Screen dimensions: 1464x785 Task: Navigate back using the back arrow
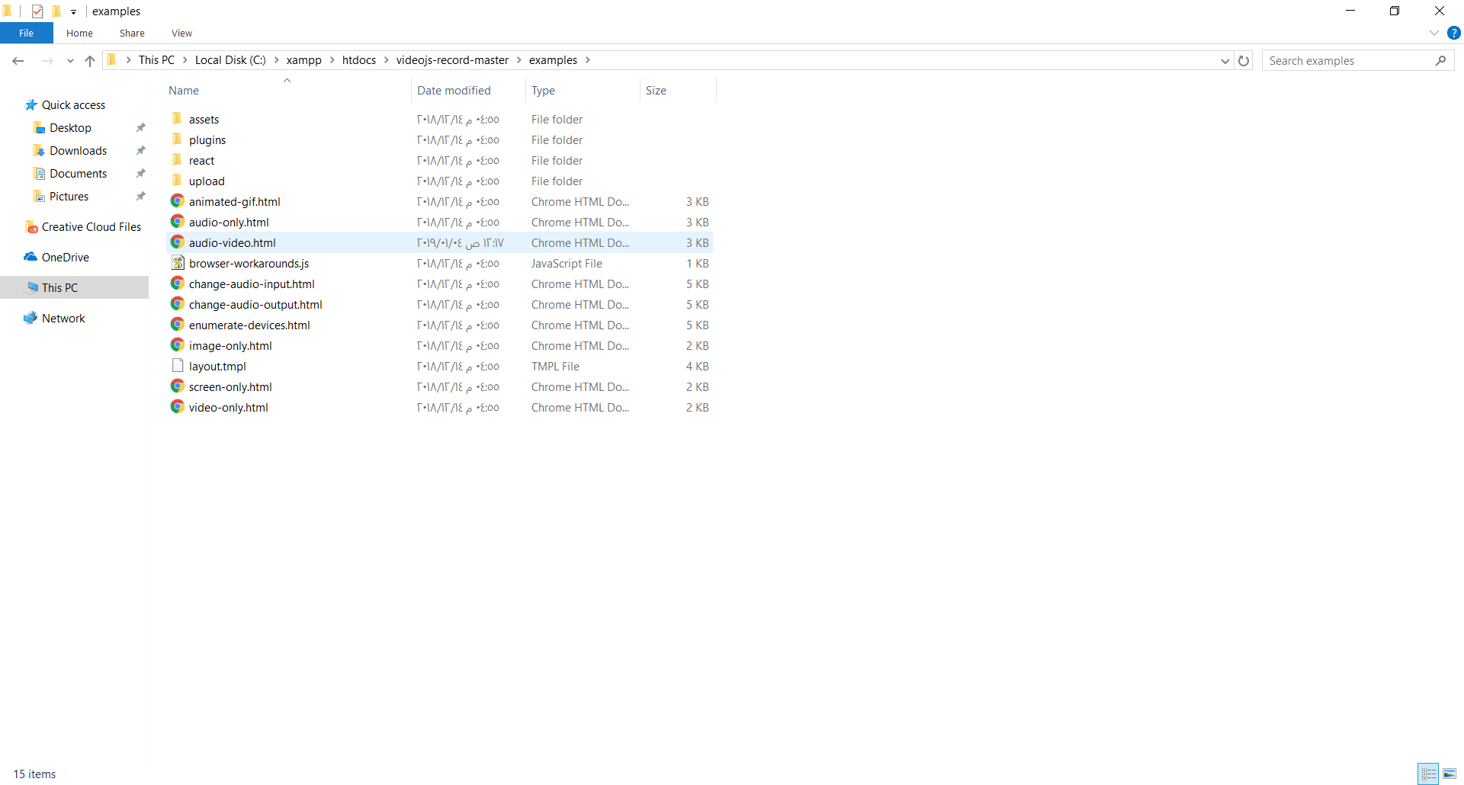click(x=18, y=60)
